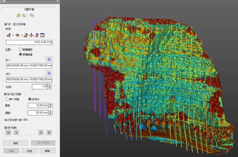This screenshot has height=157, width=238.
Task: Click the 关闭 close button
Action: 29,151
